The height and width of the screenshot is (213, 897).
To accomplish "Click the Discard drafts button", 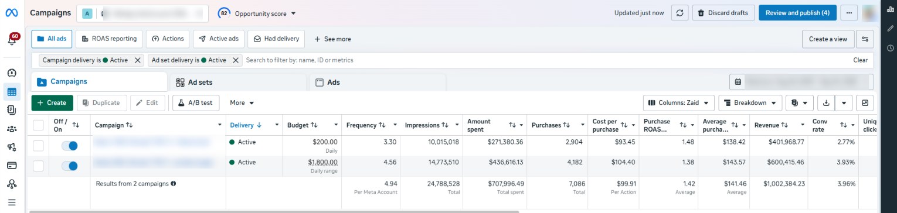I will [723, 13].
